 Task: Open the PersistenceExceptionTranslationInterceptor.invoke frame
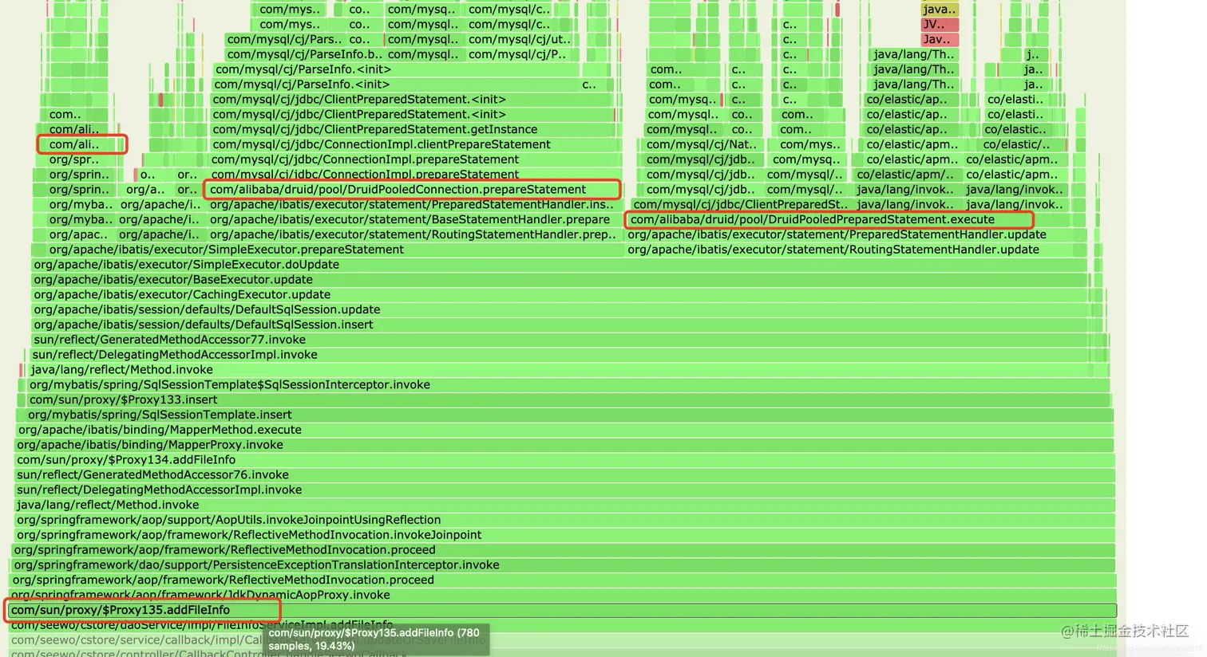coord(563,565)
